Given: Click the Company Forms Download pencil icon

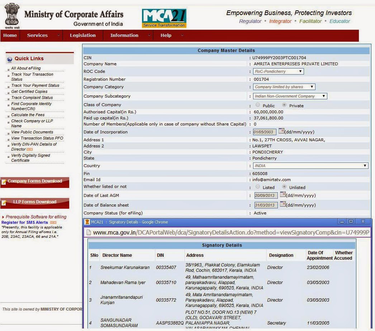Looking at the screenshot, I should pos(4,182).
